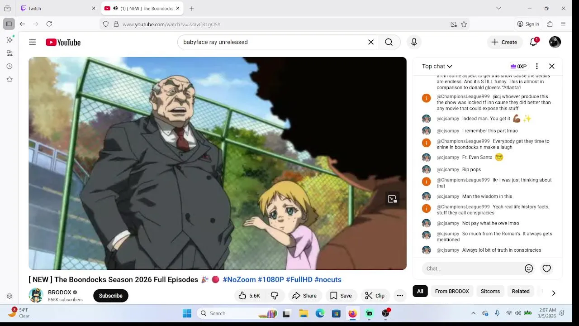This screenshot has height=326, width=579.
Task: Go to YouTube home via logo
Action: [x=63, y=42]
